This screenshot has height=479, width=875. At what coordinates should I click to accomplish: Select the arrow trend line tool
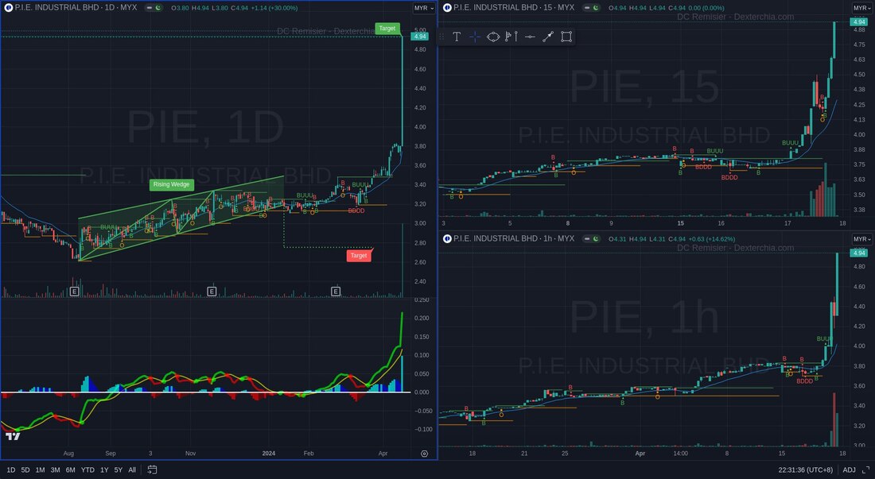(x=548, y=37)
